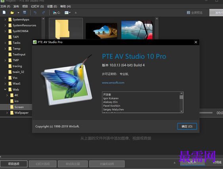Viewport: 223px width, 169px height.
Task: Click the 确定 (O) button
Action: pos(187,126)
